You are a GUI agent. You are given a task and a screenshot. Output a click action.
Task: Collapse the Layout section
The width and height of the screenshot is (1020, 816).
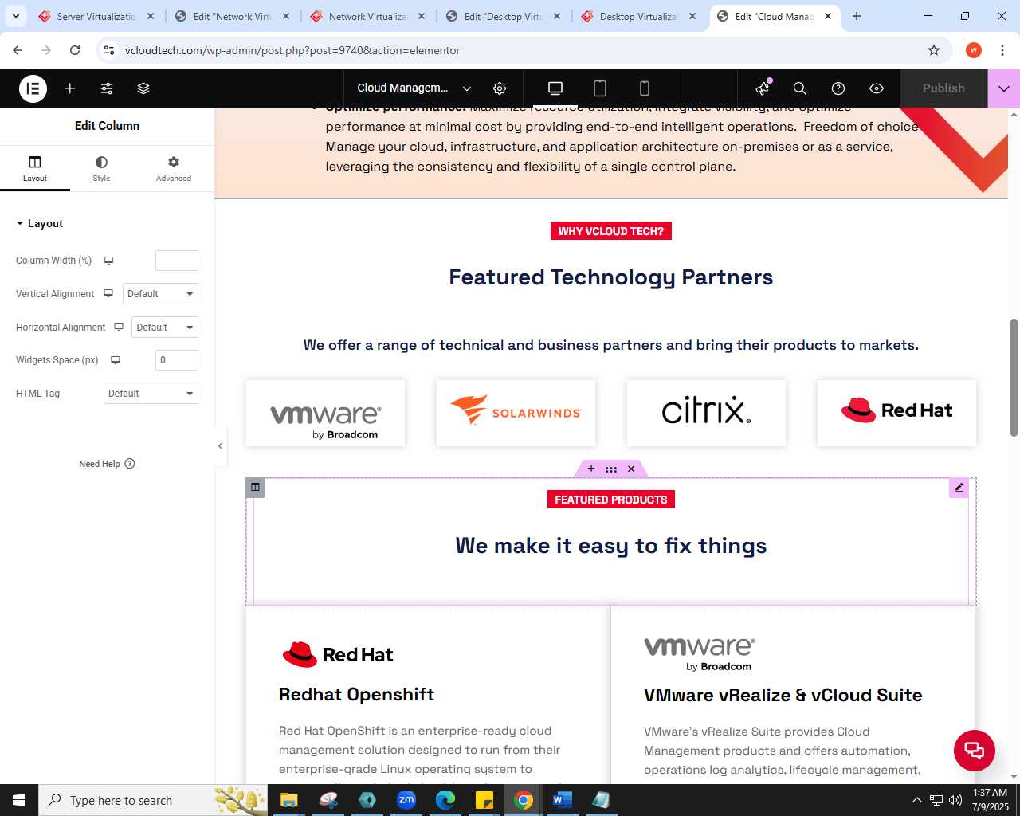pyautogui.click(x=39, y=224)
